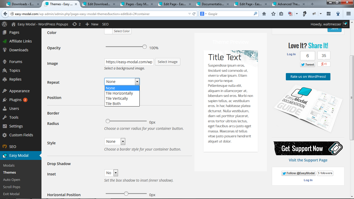
Task: Click the Firebug bug icon
Action: [314, 14]
